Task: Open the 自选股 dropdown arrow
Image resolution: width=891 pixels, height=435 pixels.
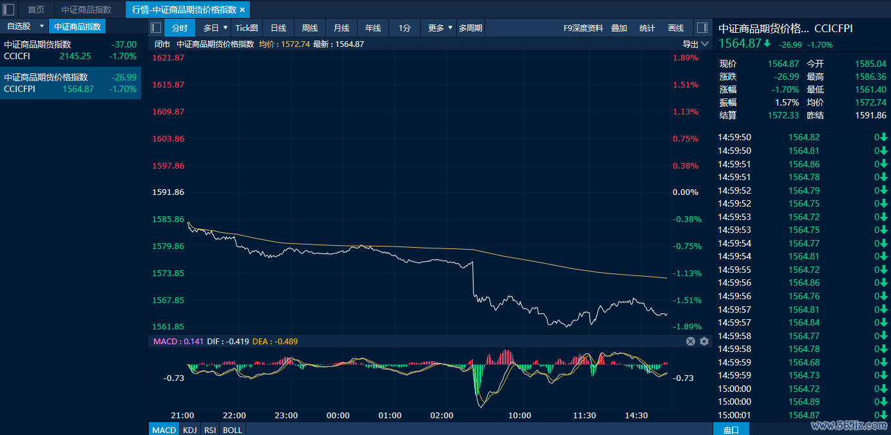Action: pos(42,26)
